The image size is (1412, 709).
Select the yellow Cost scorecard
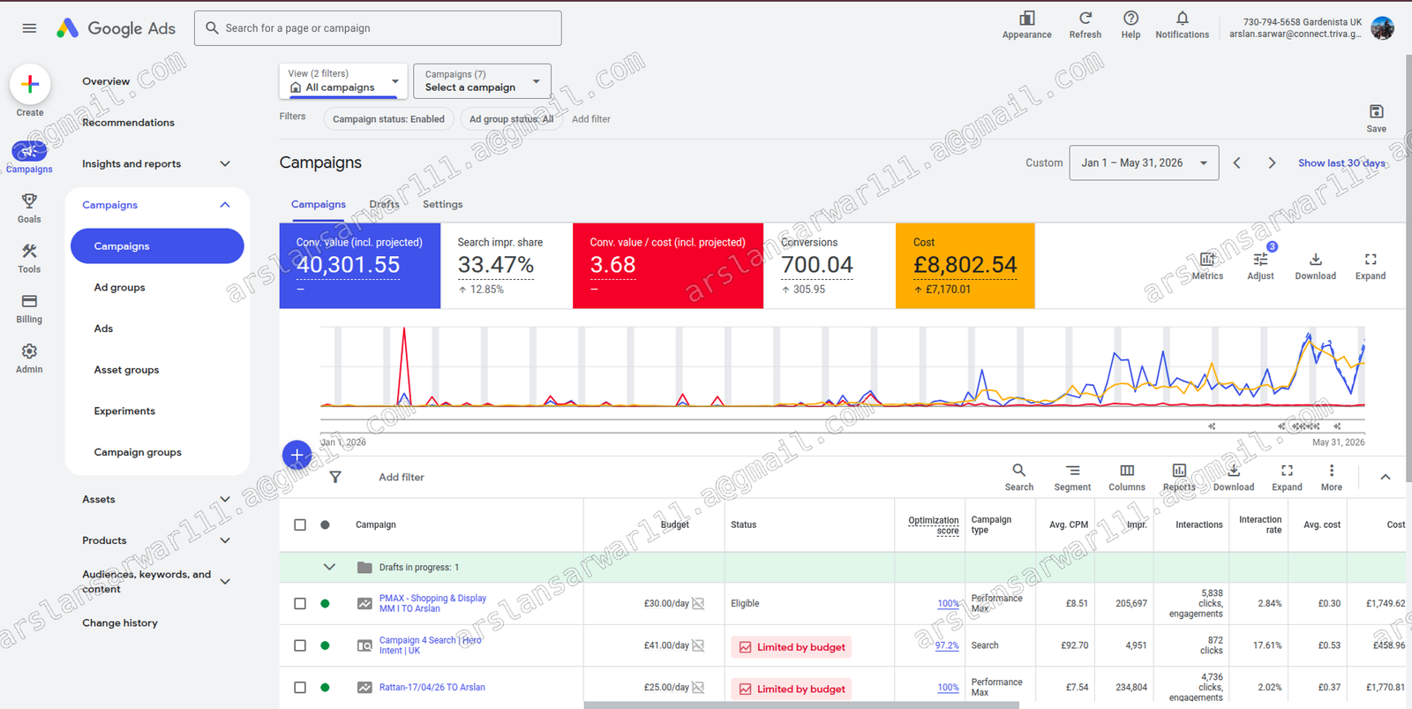[x=965, y=266]
